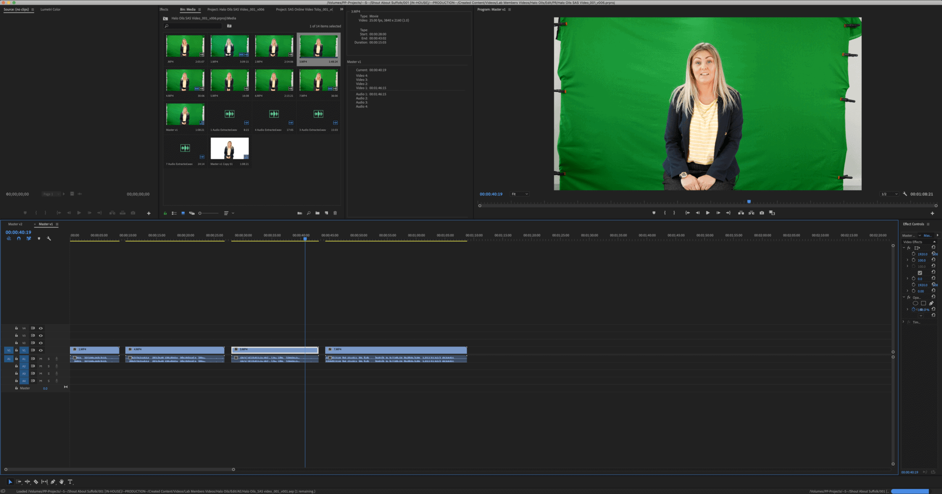Image resolution: width=942 pixels, height=494 pixels.
Task: Toggle lock on track V2
Action: [16, 343]
